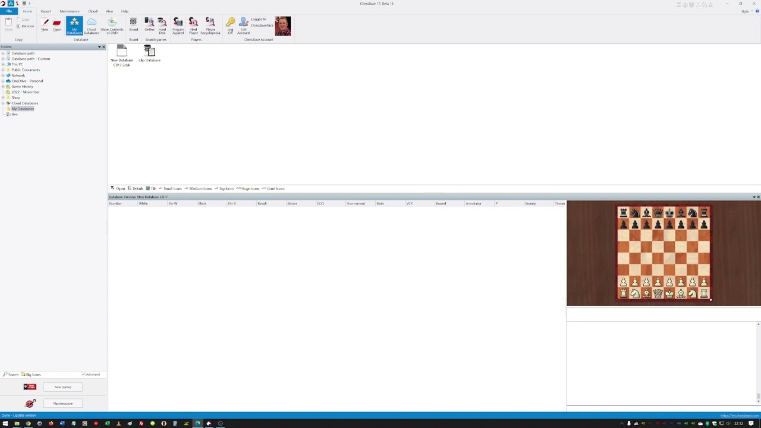Image resolution: width=761 pixels, height=428 pixels.
Task: Click the Playchess.com button
Action: click(x=62, y=404)
